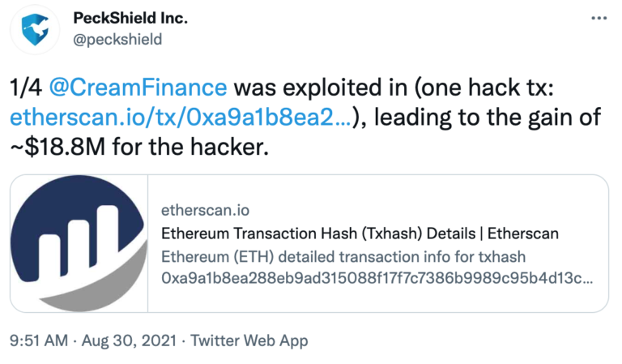Image resolution: width=622 pixels, height=364 pixels.
Task: Open the @CreamFinance mention
Action: click(138, 88)
